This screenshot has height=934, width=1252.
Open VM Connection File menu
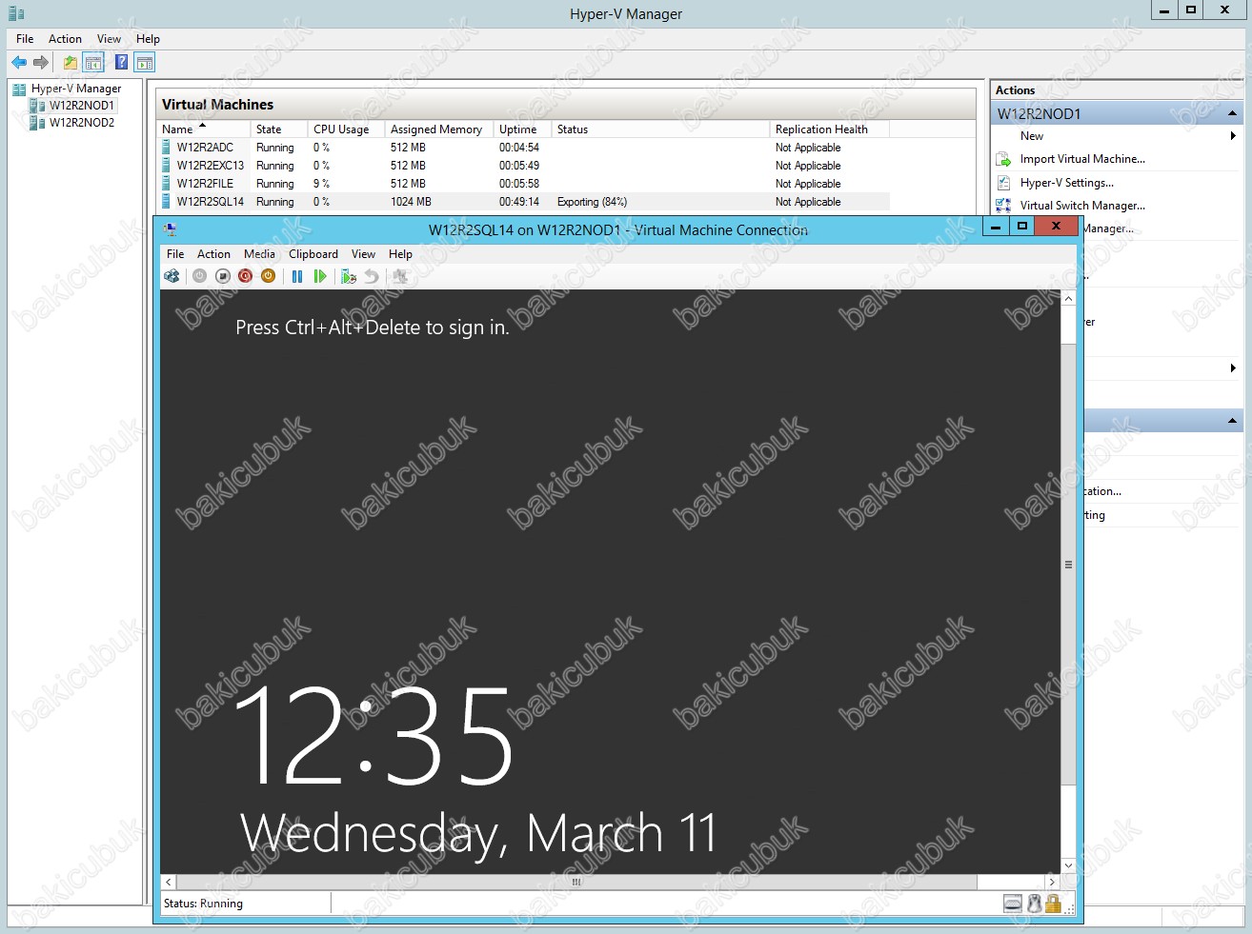[x=175, y=254]
